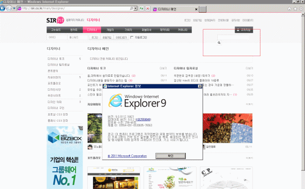Image resolution: width=305 pixels, height=189 pixels.
Task: Click the magnifier icon in site search box
Action: (x=219, y=42)
